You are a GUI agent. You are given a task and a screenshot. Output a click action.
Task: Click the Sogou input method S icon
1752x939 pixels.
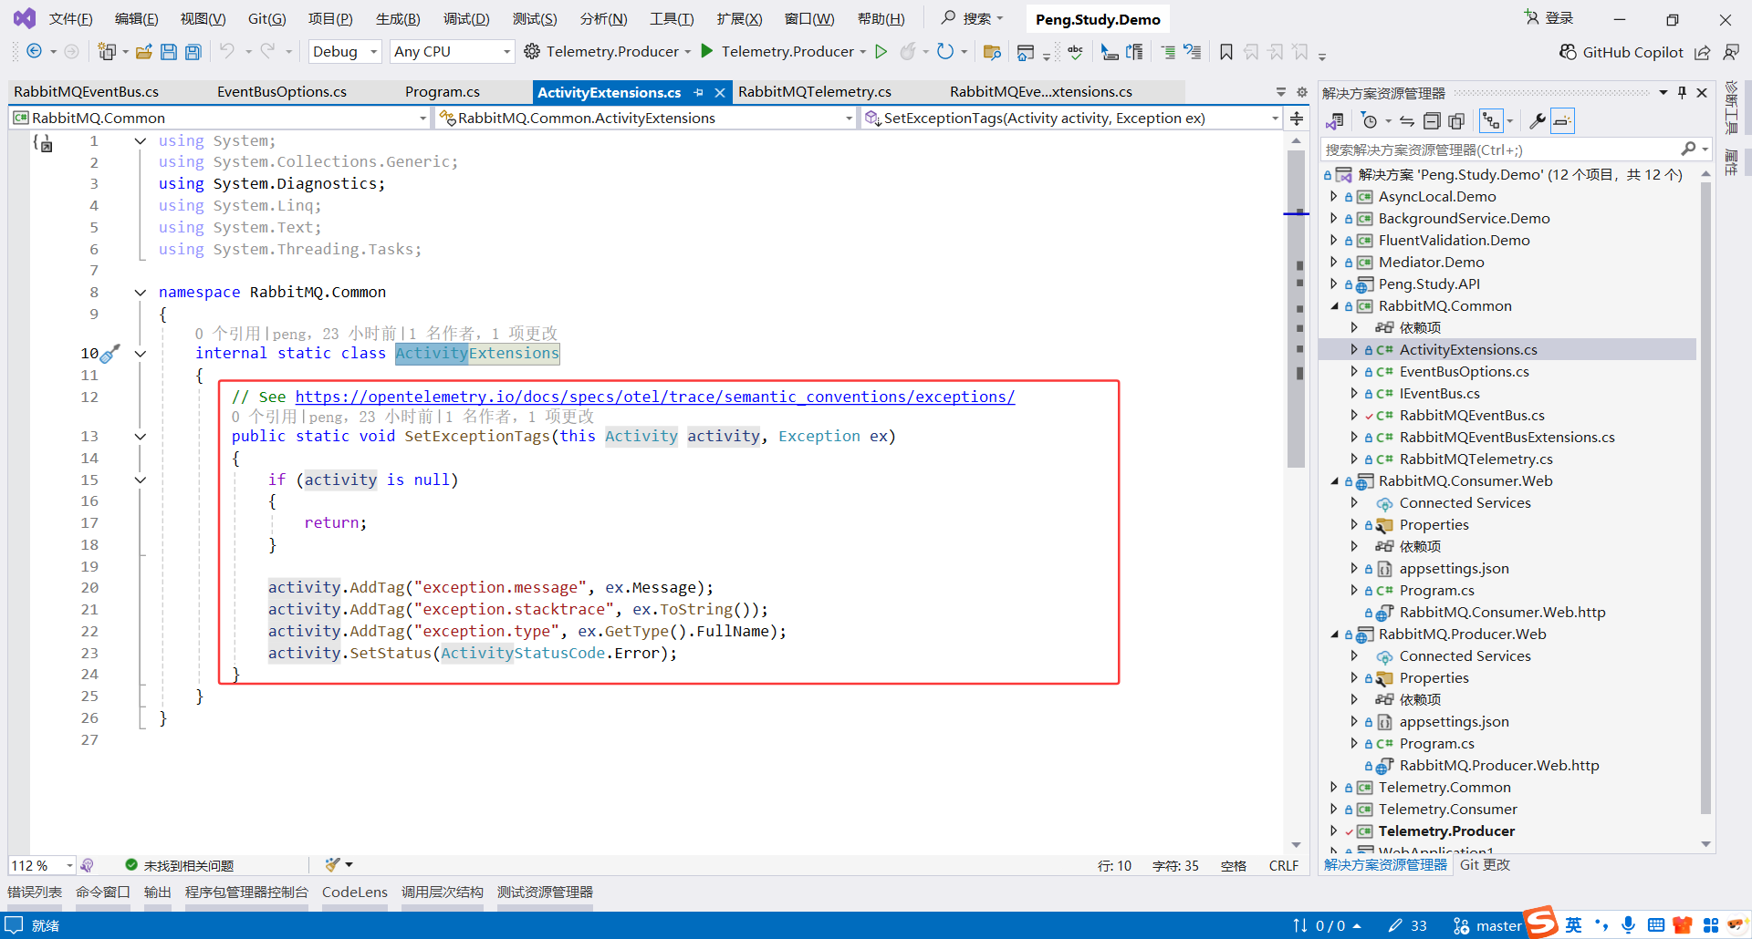click(1541, 924)
